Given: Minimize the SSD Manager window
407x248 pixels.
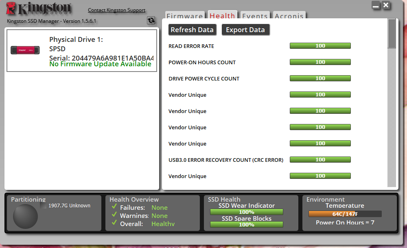Looking at the screenshot, I should [x=376, y=6].
